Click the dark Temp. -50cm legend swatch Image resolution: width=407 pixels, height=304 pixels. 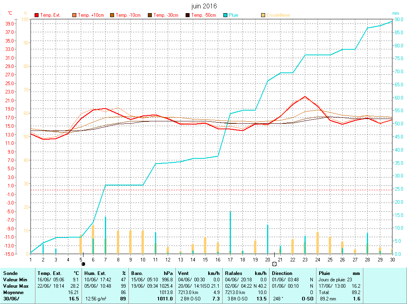click(188, 15)
